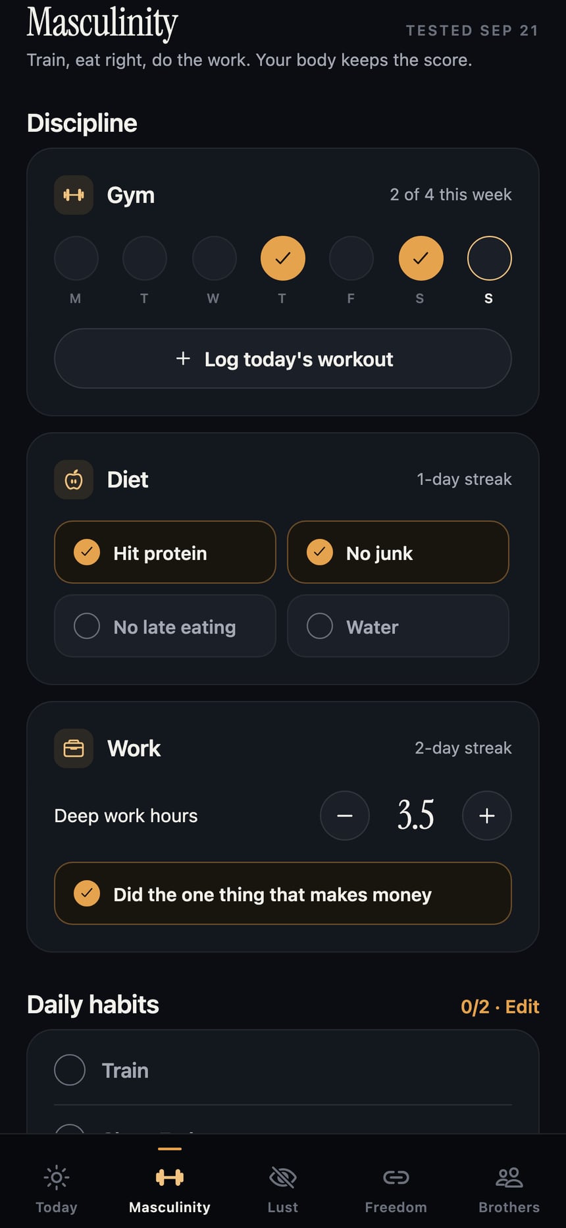Tap the Gym dumbbell icon

pyautogui.click(x=74, y=195)
